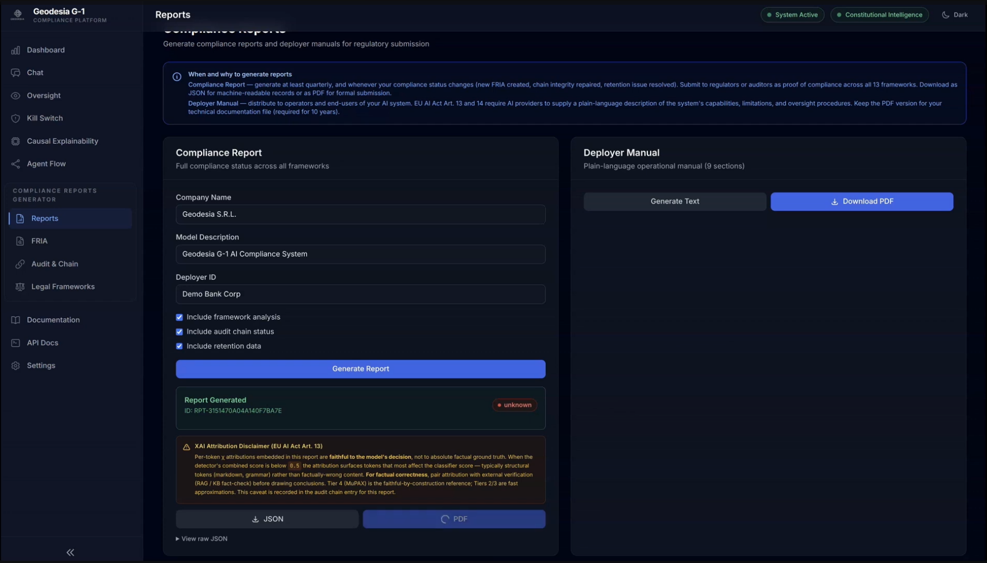The width and height of the screenshot is (987, 563).
Task: Click the Deployer ID input field
Action: [361, 294]
